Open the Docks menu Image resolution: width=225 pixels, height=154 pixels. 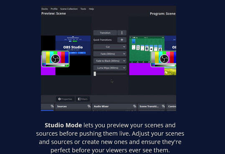click(x=45, y=9)
